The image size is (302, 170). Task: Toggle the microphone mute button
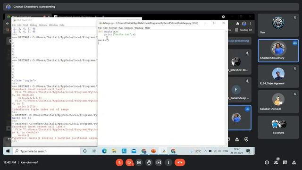point(119,162)
